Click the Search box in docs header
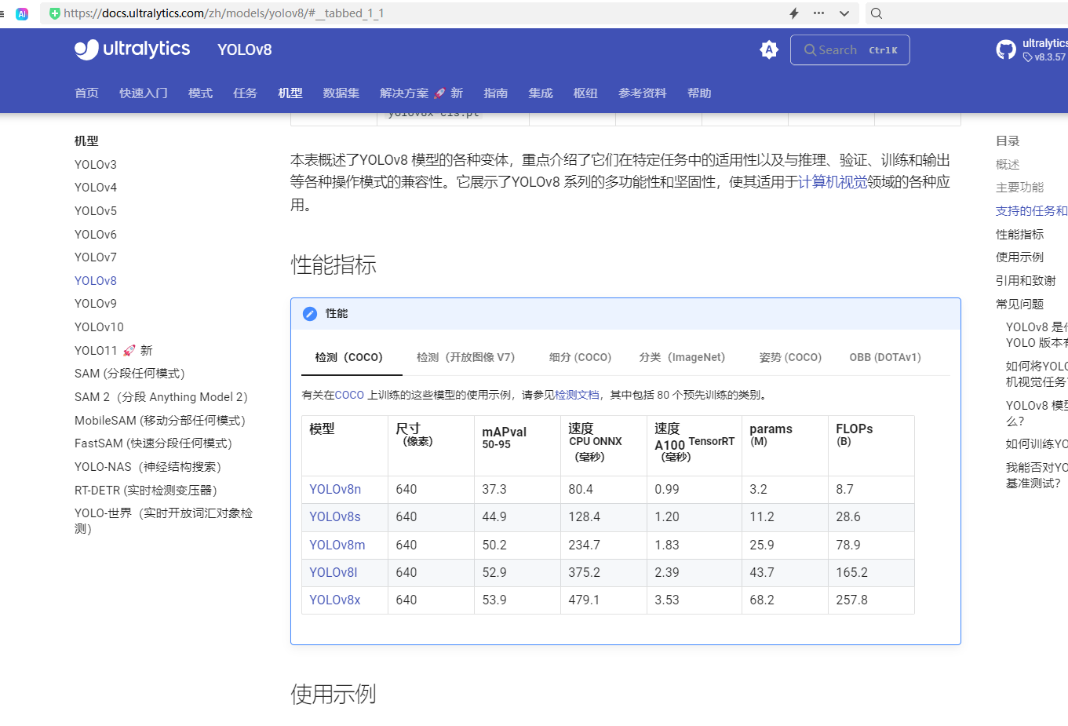 click(850, 50)
